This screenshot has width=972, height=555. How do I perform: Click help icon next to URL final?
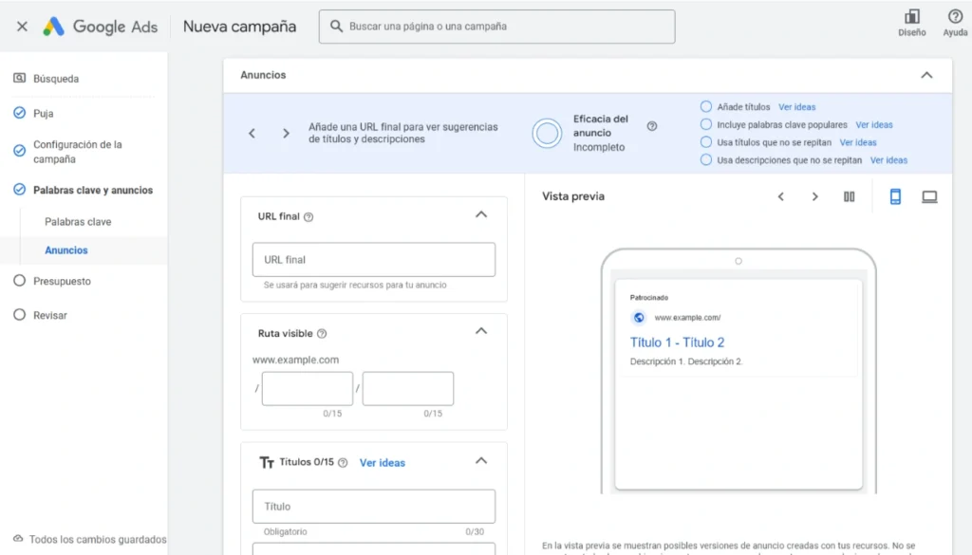pyautogui.click(x=308, y=216)
